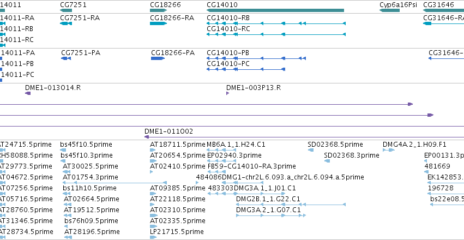Click the blue CG18266-PA coding bar
This screenshot has height=240, width=464.
pyautogui.click(x=158, y=58)
